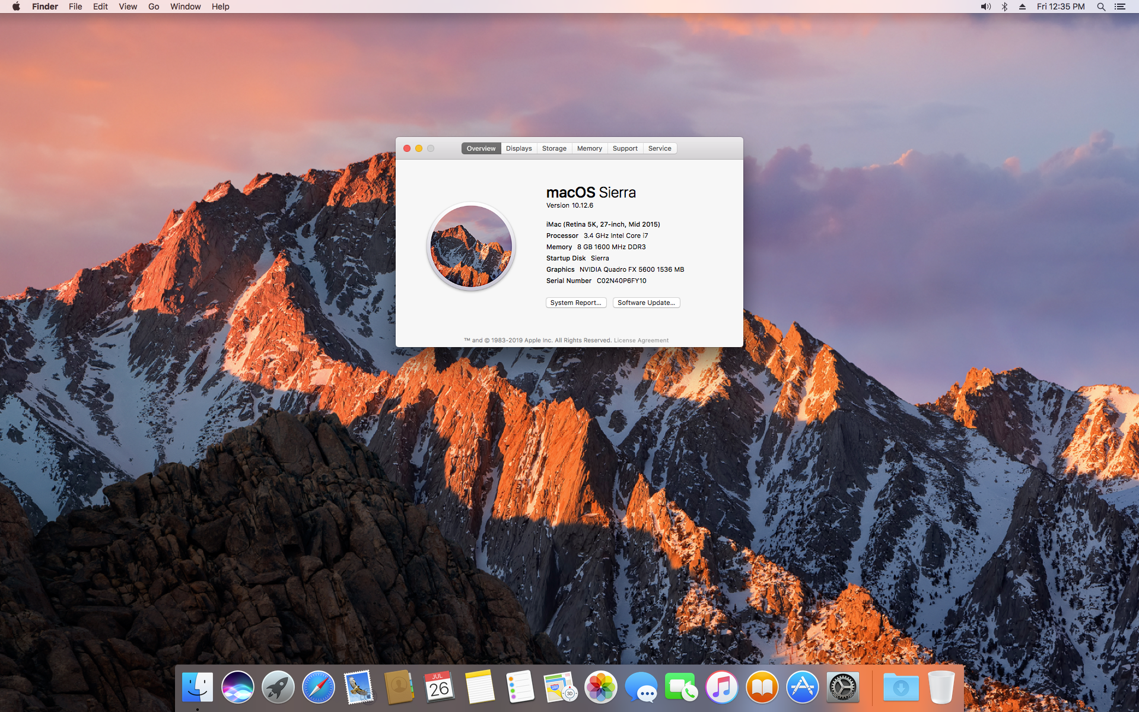The image size is (1139, 712).
Task: Open the Photos app in Dock
Action: [601, 687]
